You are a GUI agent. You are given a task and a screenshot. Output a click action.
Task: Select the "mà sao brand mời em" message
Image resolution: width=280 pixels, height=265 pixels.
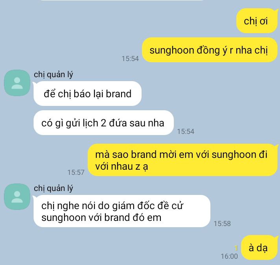[x=182, y=160]
